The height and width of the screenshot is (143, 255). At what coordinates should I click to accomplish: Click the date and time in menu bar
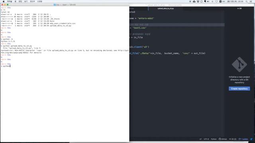coord(235,2)
